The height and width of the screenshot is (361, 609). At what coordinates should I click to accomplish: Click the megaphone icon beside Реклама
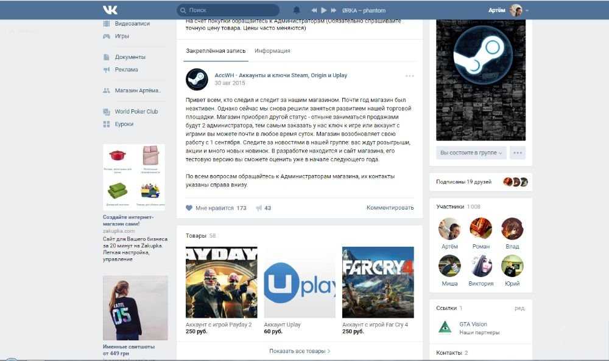pyautogui.click(x=107, y=70)
